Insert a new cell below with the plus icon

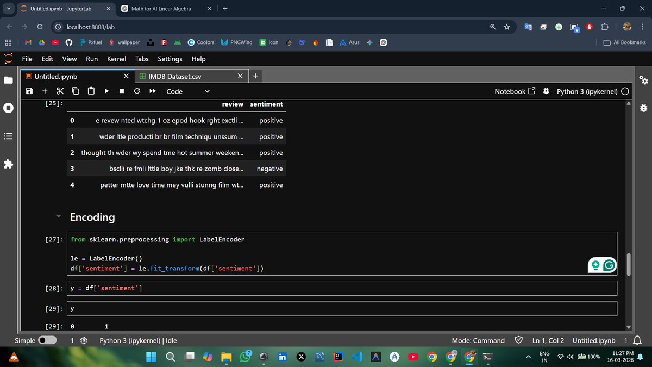click(45, 91)
